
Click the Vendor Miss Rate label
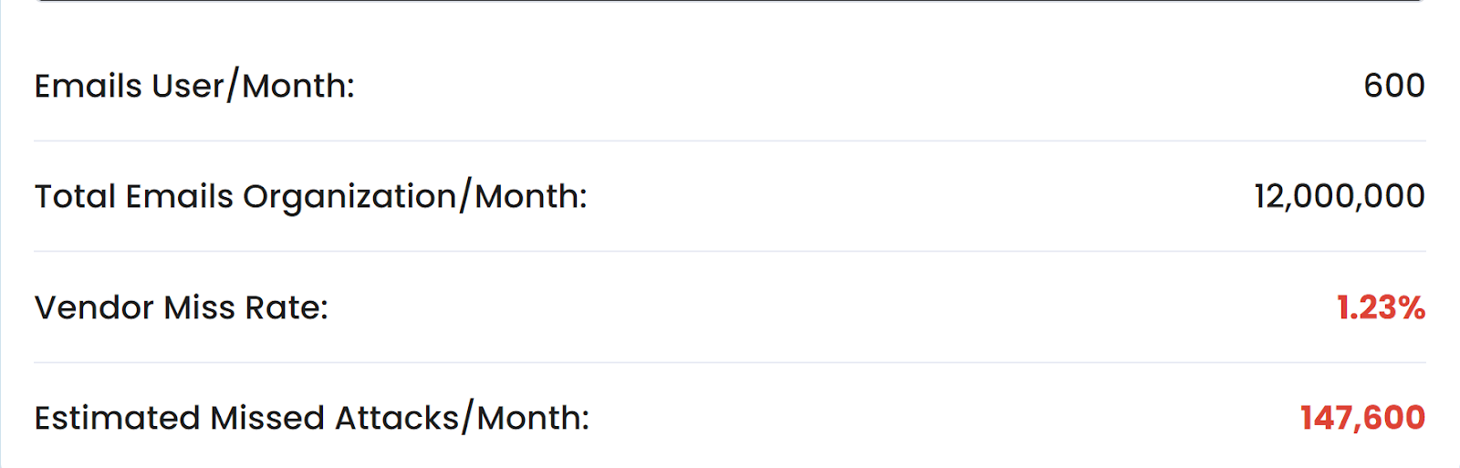click(182, 307)
